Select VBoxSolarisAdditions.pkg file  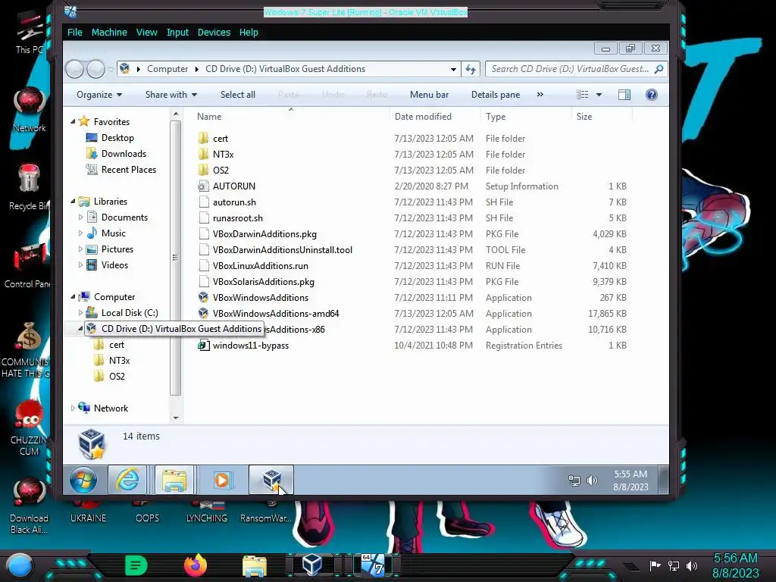click(x=263, y=282)
